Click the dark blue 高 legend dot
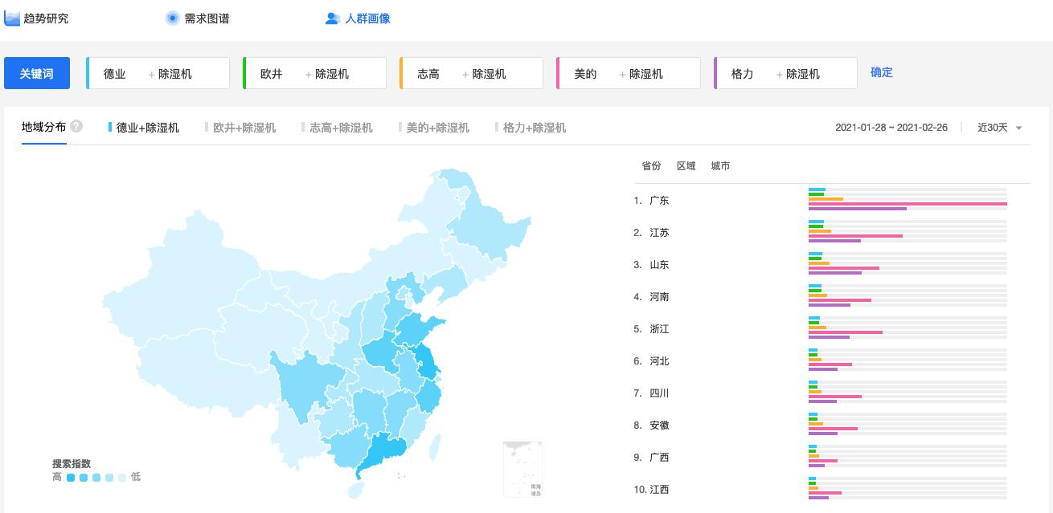This screenshot has width=1053, height=513. coord(71,477)
